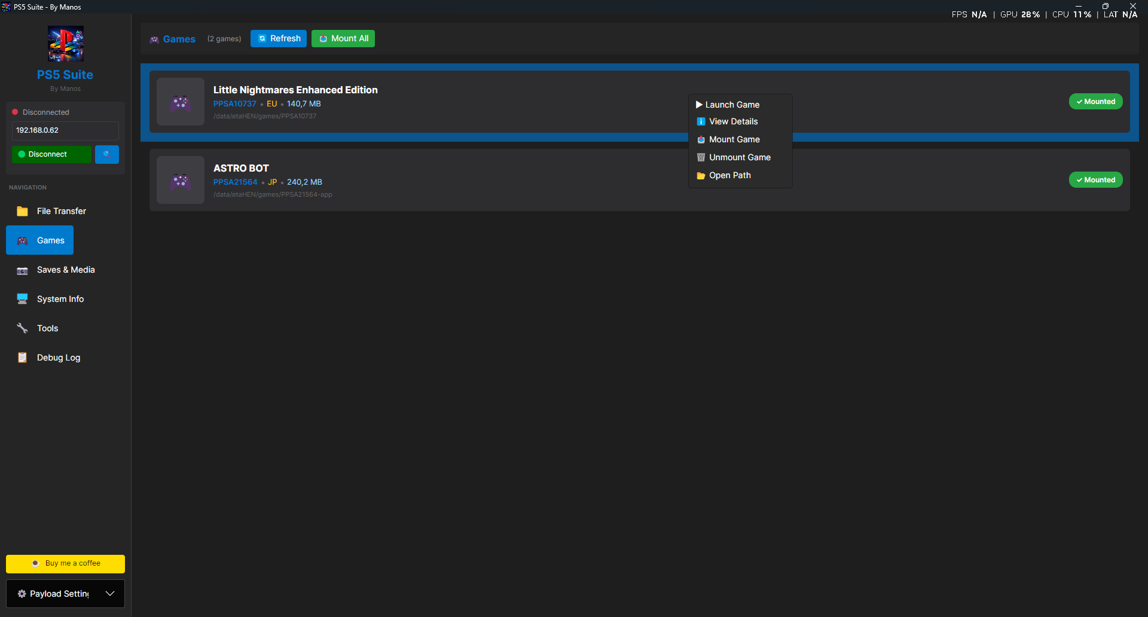This screenshot has height=617, width=1148.
Task: Click the path /data/etaHEN/games/PPSA10737
Action: (265, 117)
